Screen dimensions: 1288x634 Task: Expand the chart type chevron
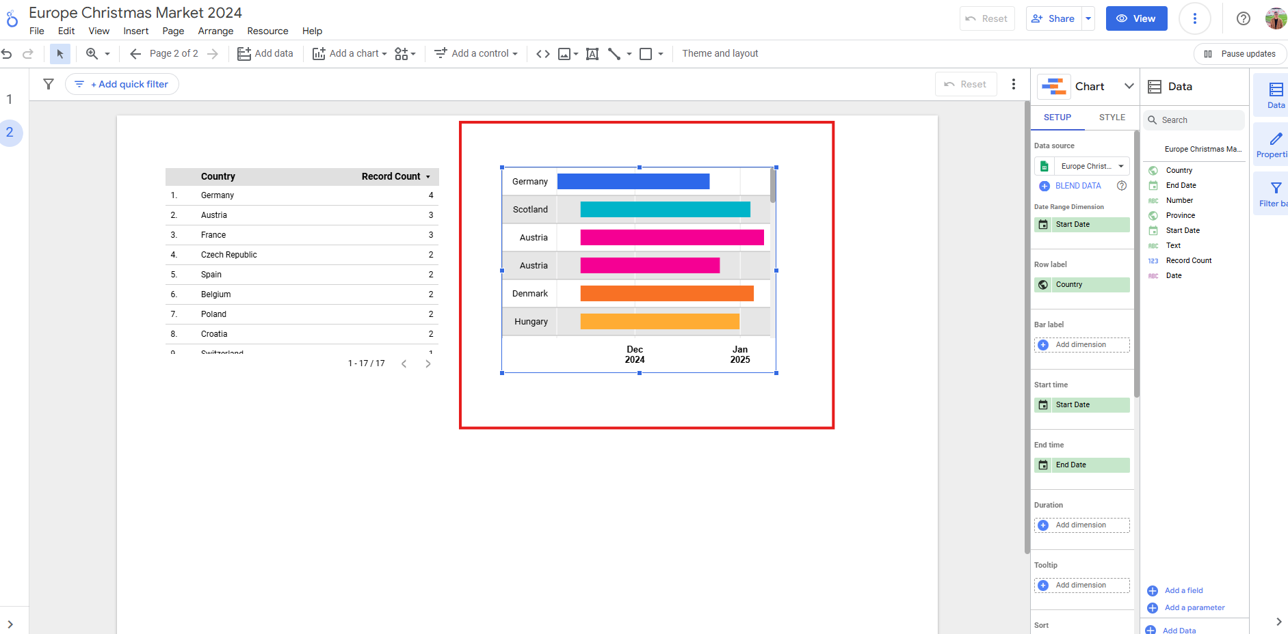(x=1129, y=86)
